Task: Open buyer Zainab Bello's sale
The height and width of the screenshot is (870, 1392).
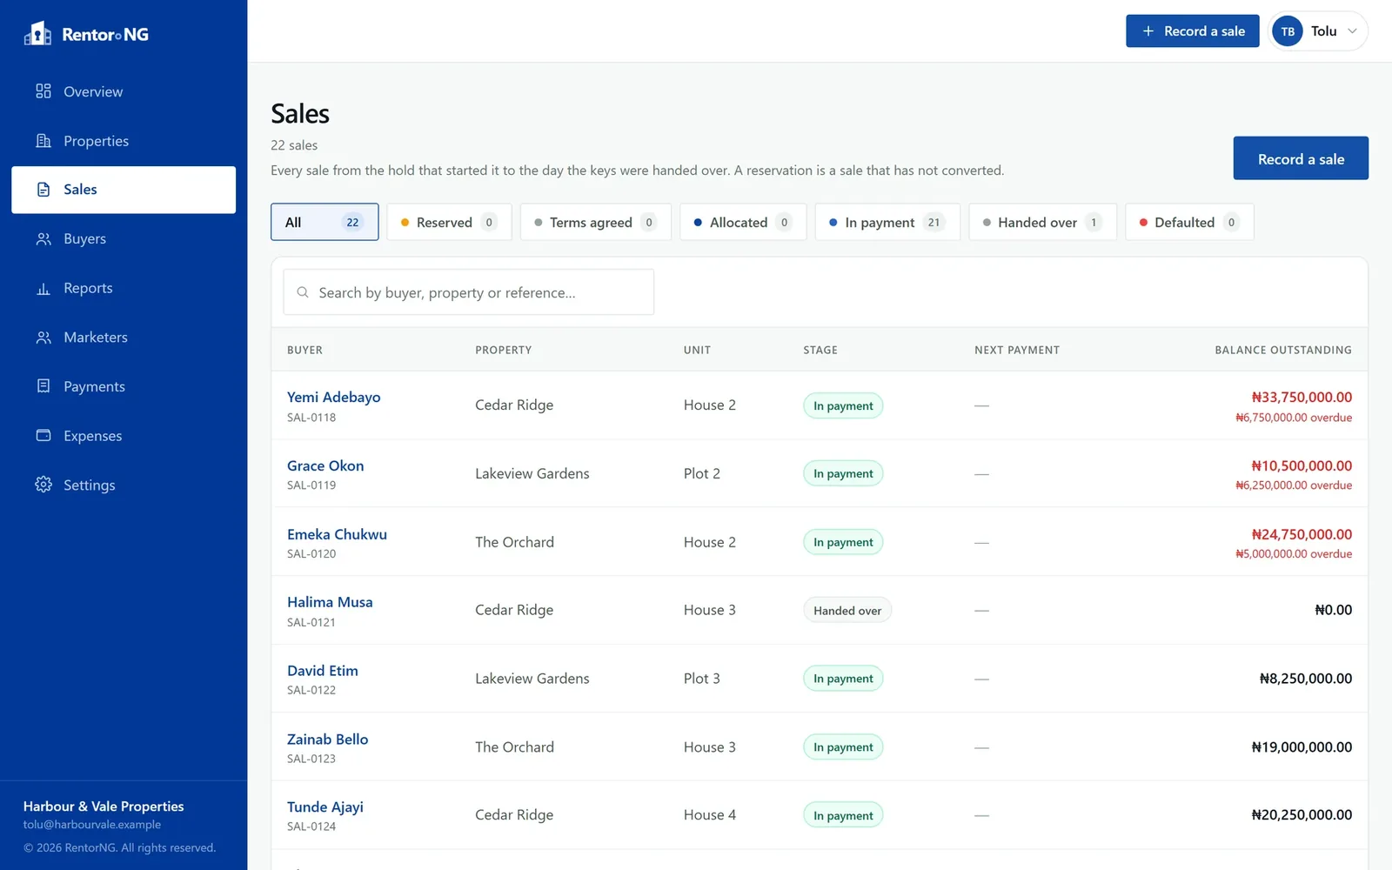Action: pos(328,739)
